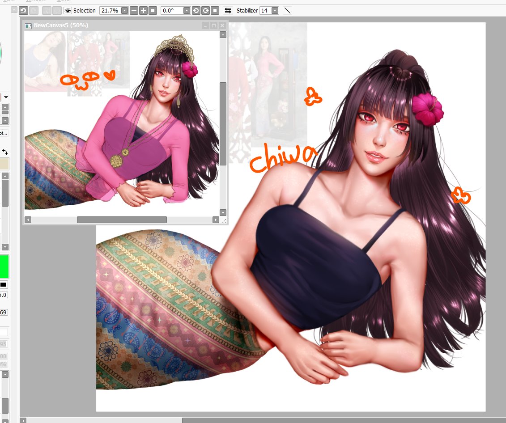Rotate the view counter-clockwise
Screen dimensions: 506x423
tap(196, 11)
